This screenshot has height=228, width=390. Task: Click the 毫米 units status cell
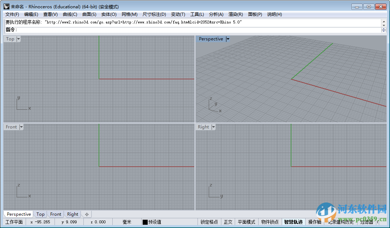(127, 222)
